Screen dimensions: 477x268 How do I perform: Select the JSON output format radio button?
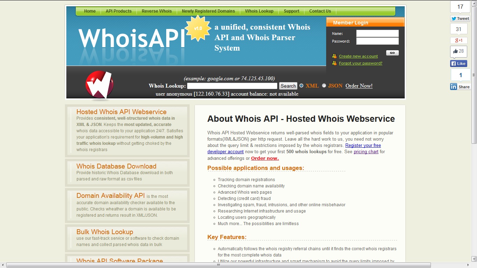point(324,85)
